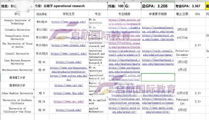
Task: Select the 截止日期 header cell
Action: [182, 14]
